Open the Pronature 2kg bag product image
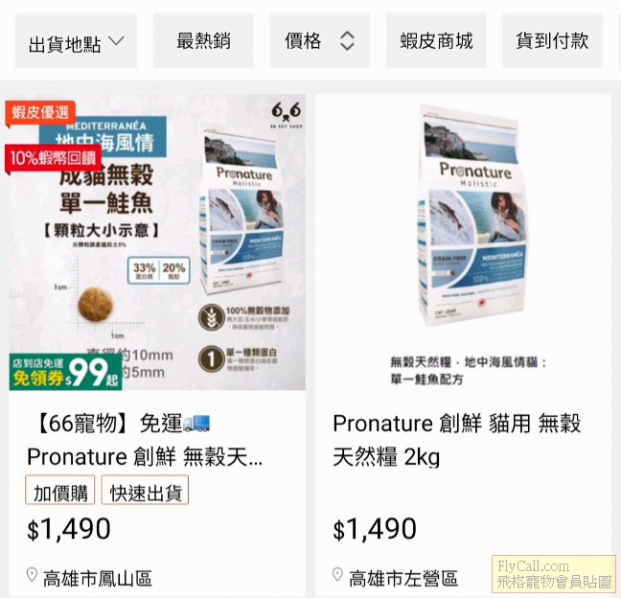 coord(463,241)
